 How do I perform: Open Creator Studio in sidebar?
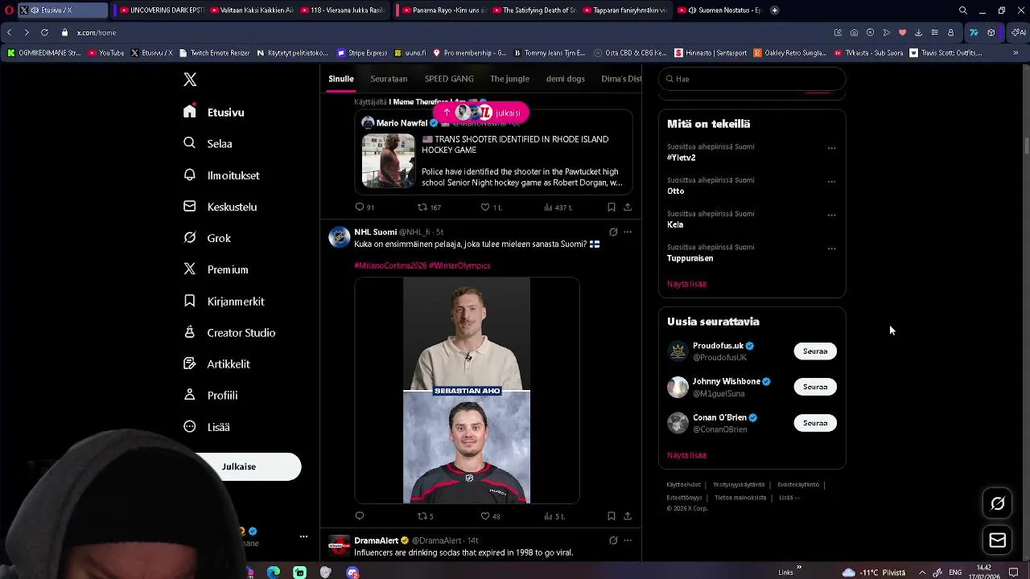tap(229, 333)
